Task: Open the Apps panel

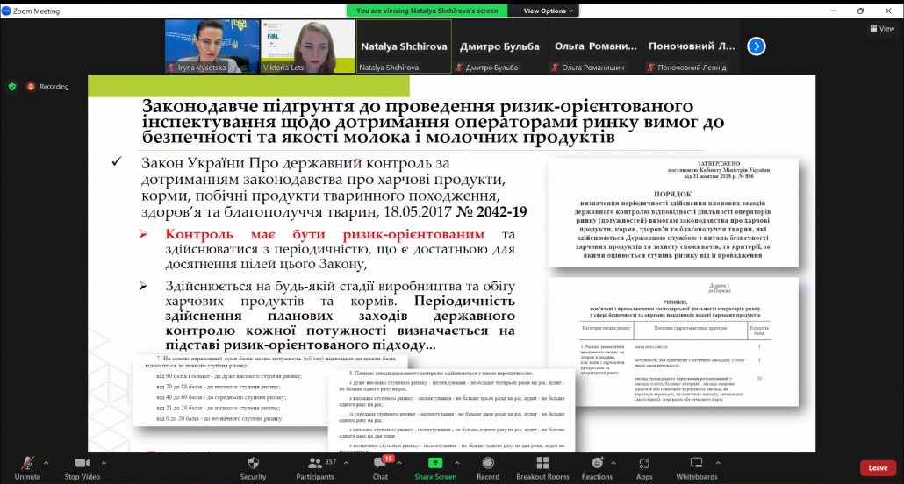Action: point(644,466)
